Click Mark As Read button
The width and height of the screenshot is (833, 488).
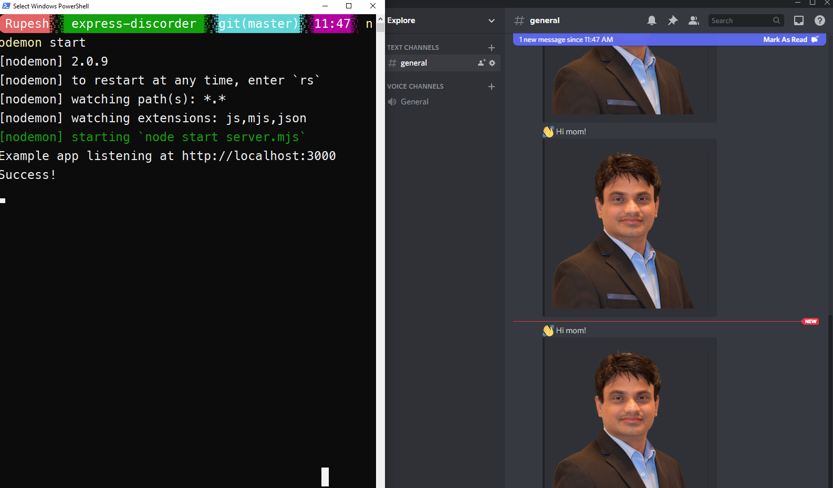[790, 40]
